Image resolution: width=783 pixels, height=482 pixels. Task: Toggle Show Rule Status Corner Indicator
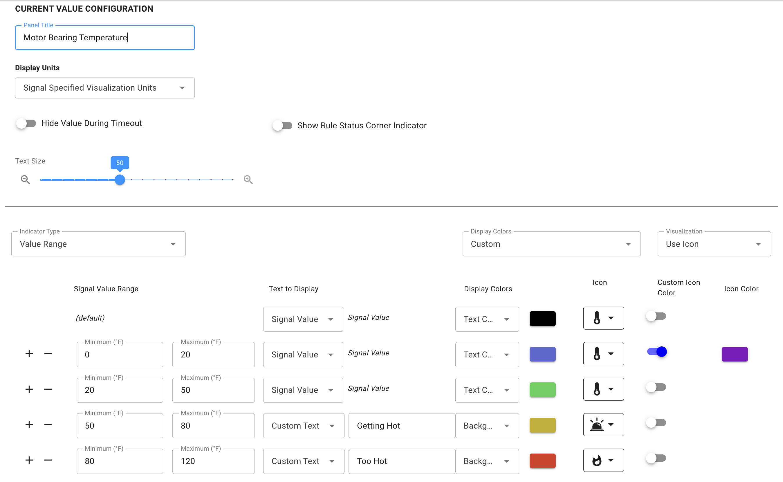[x=283, y=126]
